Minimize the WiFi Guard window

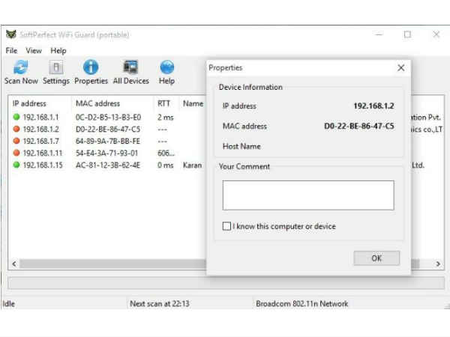pos(379,34)
